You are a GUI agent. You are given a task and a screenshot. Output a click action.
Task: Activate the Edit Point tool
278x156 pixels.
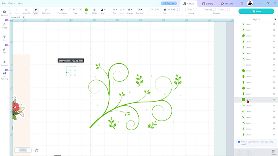pyautogui.click(x=46, y=11)
